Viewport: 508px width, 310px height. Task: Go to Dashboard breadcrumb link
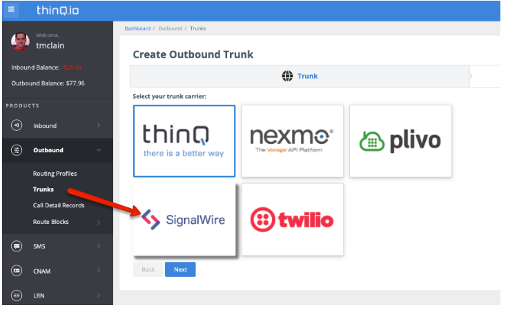[137, 28]
